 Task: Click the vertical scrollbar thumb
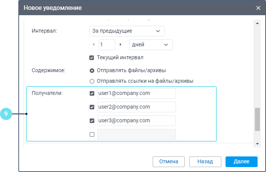[257, 119]
